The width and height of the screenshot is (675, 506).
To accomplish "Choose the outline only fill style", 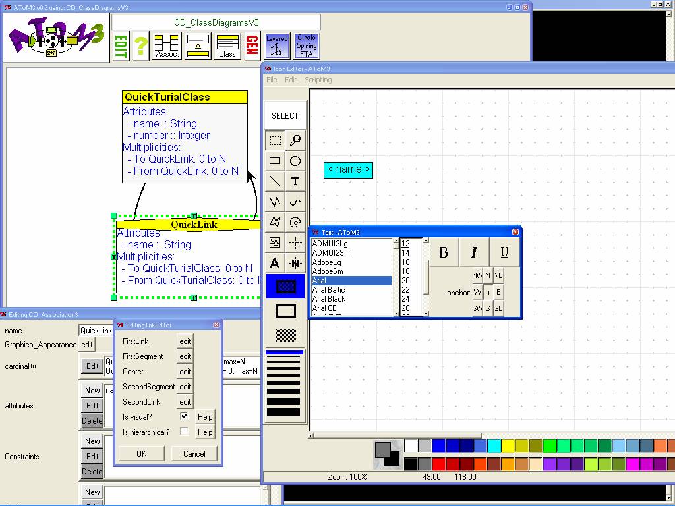I will (285, 311).
